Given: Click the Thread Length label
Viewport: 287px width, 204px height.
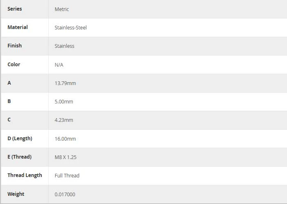Looking at the screenshot, I should 25,175.
